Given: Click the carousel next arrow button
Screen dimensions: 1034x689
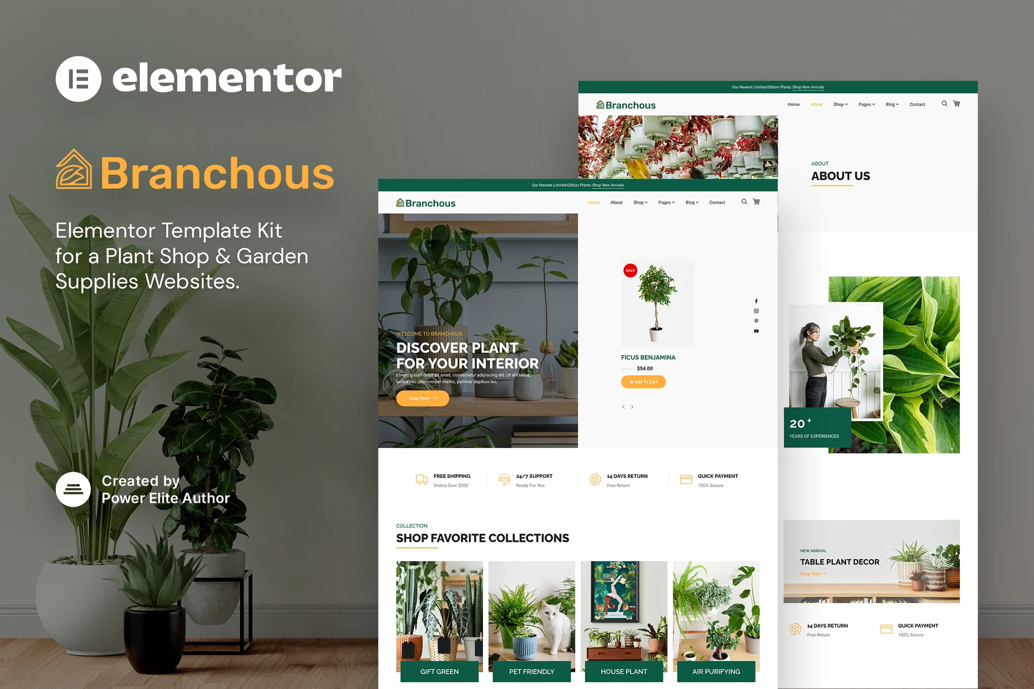Looking at the screenshot, I should coord(632,407).
